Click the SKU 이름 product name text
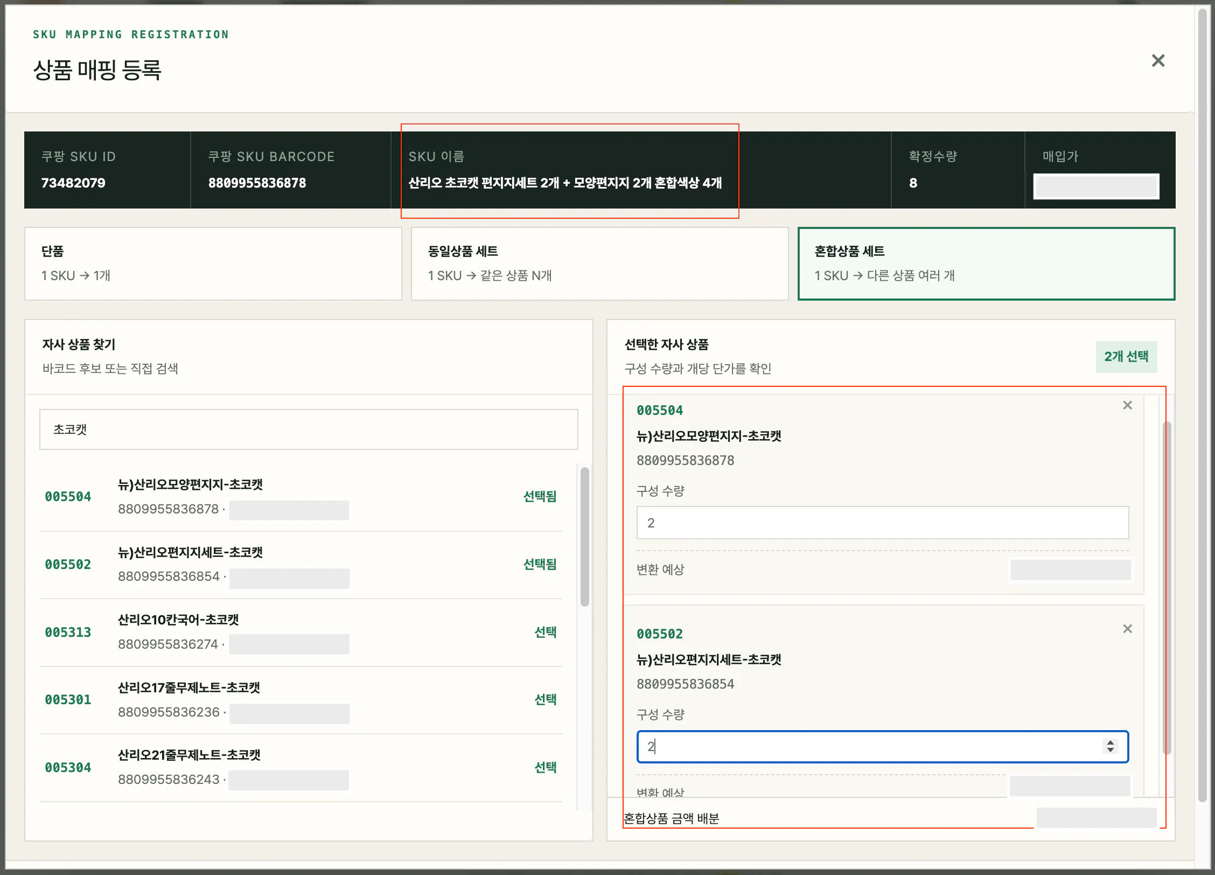 point(565,183)
